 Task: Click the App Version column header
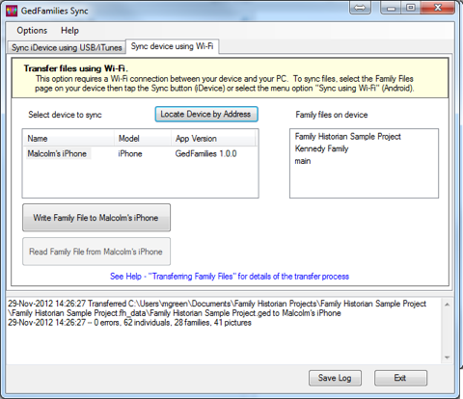tap(213, 139)
